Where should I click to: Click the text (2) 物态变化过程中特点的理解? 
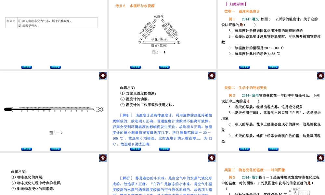36,183
